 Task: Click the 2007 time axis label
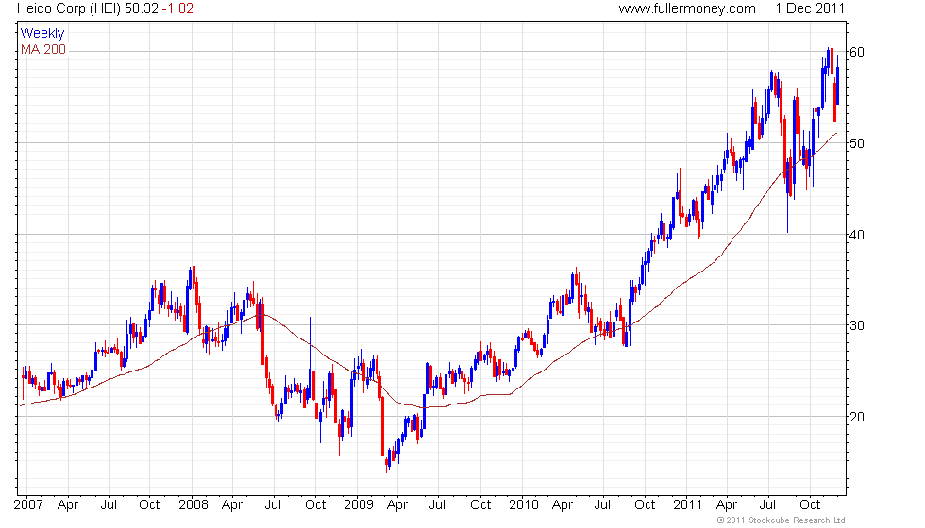(x=28, y=504)
